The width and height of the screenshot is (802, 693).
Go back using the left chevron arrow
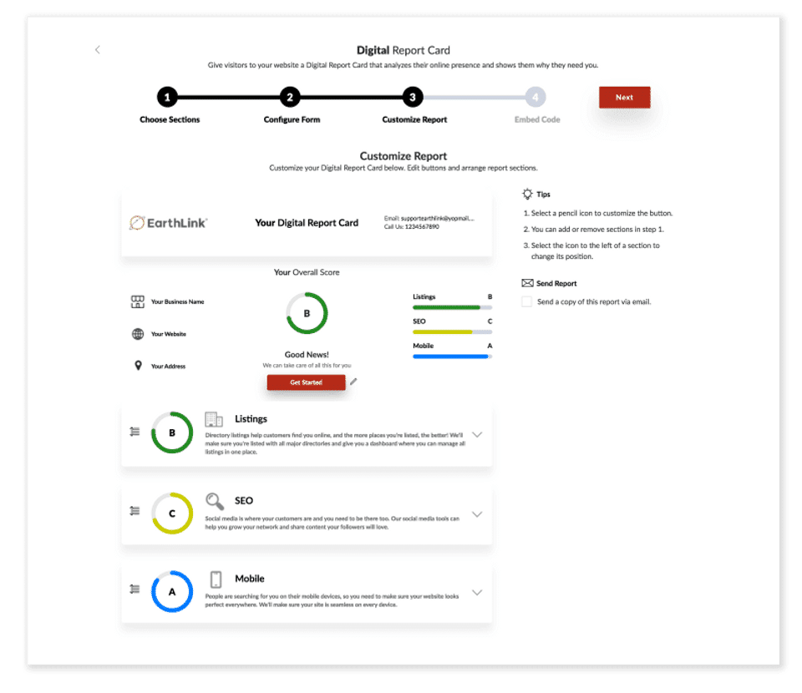pyautogui.click(x=97, y=49)
